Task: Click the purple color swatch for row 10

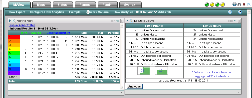Action: click(x=14, y=73)
